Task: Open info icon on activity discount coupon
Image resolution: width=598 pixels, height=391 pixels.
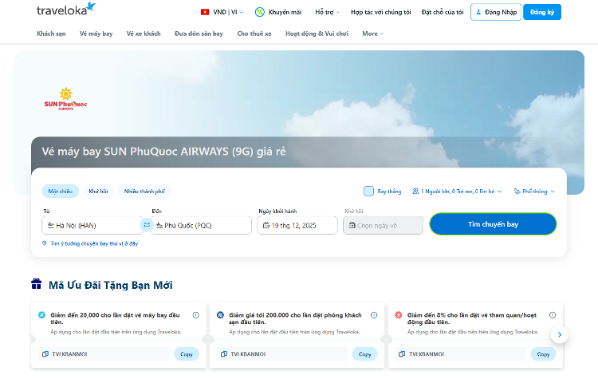Action: point(553,315)
